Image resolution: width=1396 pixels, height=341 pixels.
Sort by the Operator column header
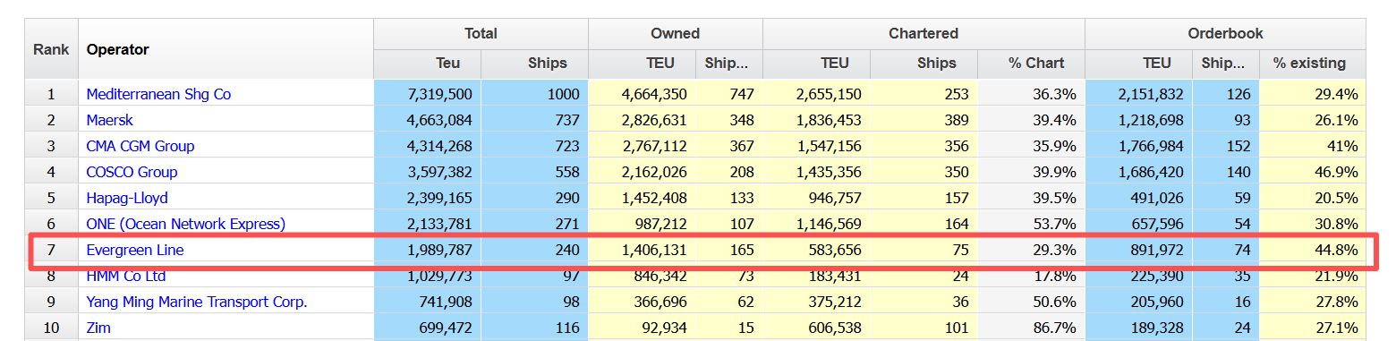click(x=226, y=49)
